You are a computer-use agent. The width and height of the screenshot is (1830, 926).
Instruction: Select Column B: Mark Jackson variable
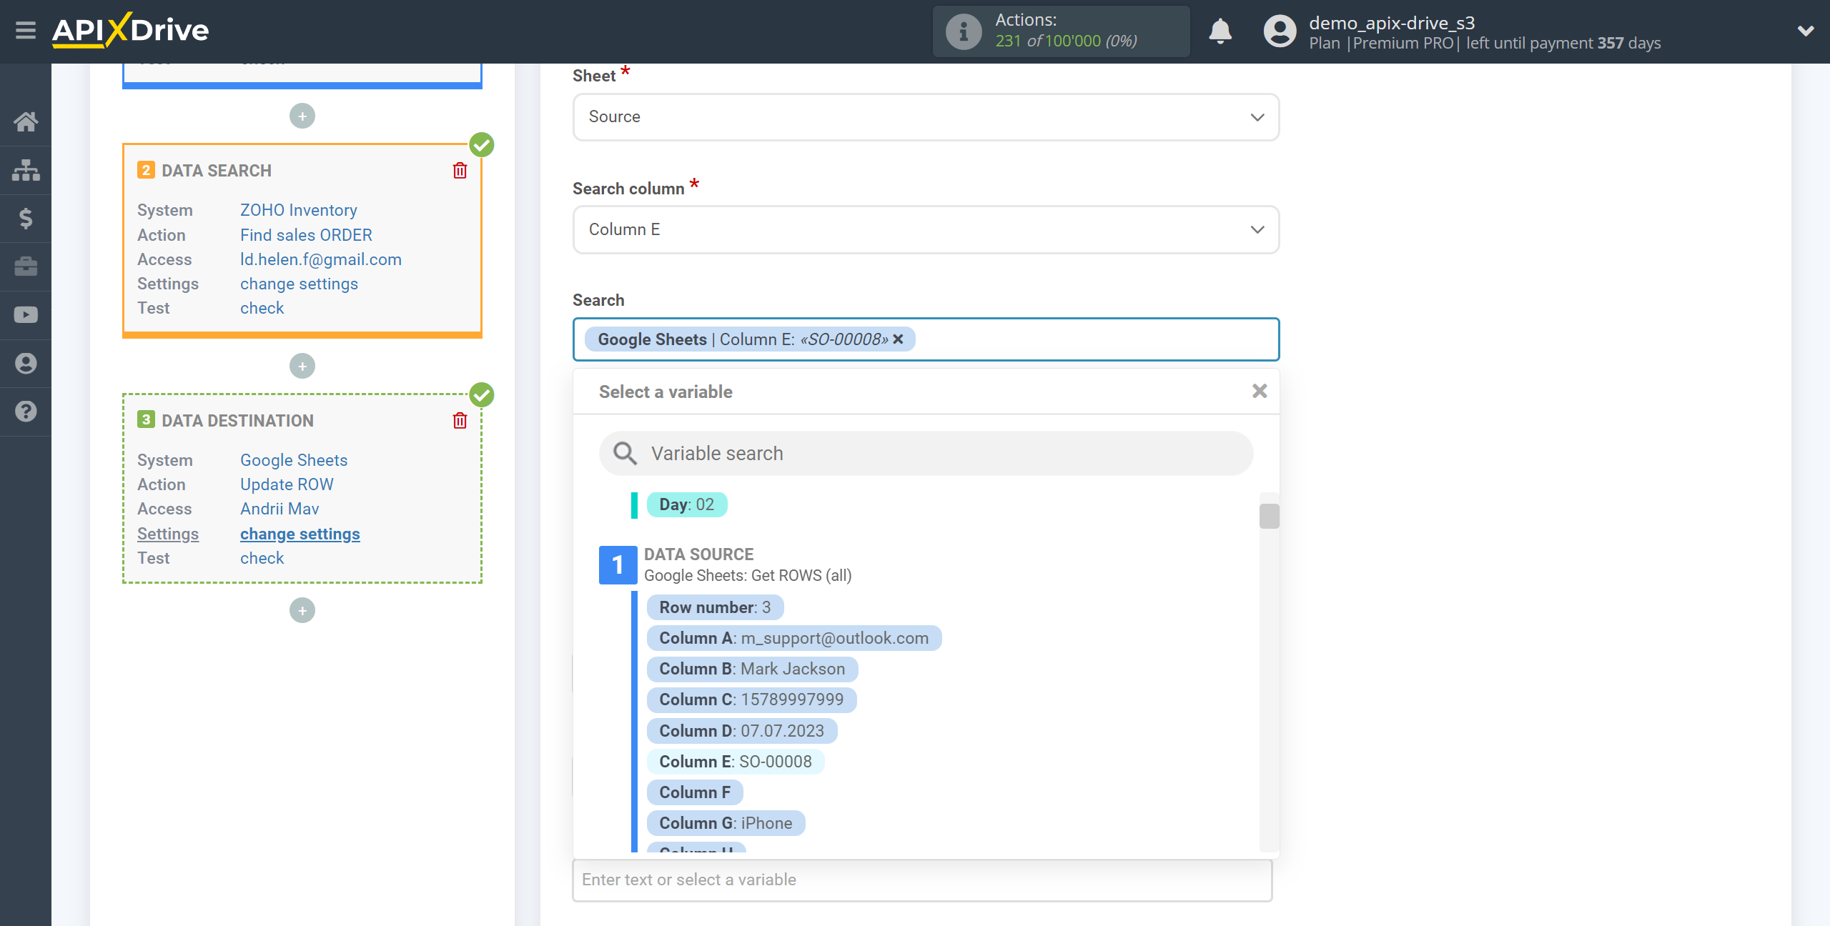click(x=752, y=669)
